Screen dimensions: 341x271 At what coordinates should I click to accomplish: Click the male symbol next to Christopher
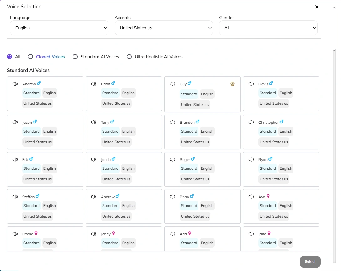click(282, 122)
